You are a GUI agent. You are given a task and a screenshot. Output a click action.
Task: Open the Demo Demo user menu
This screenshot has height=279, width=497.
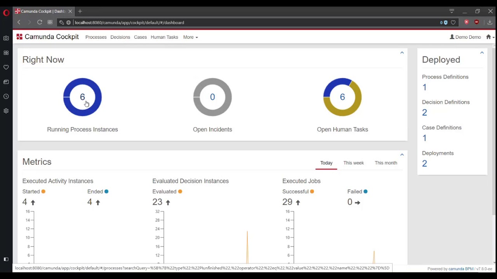[465, 37]
